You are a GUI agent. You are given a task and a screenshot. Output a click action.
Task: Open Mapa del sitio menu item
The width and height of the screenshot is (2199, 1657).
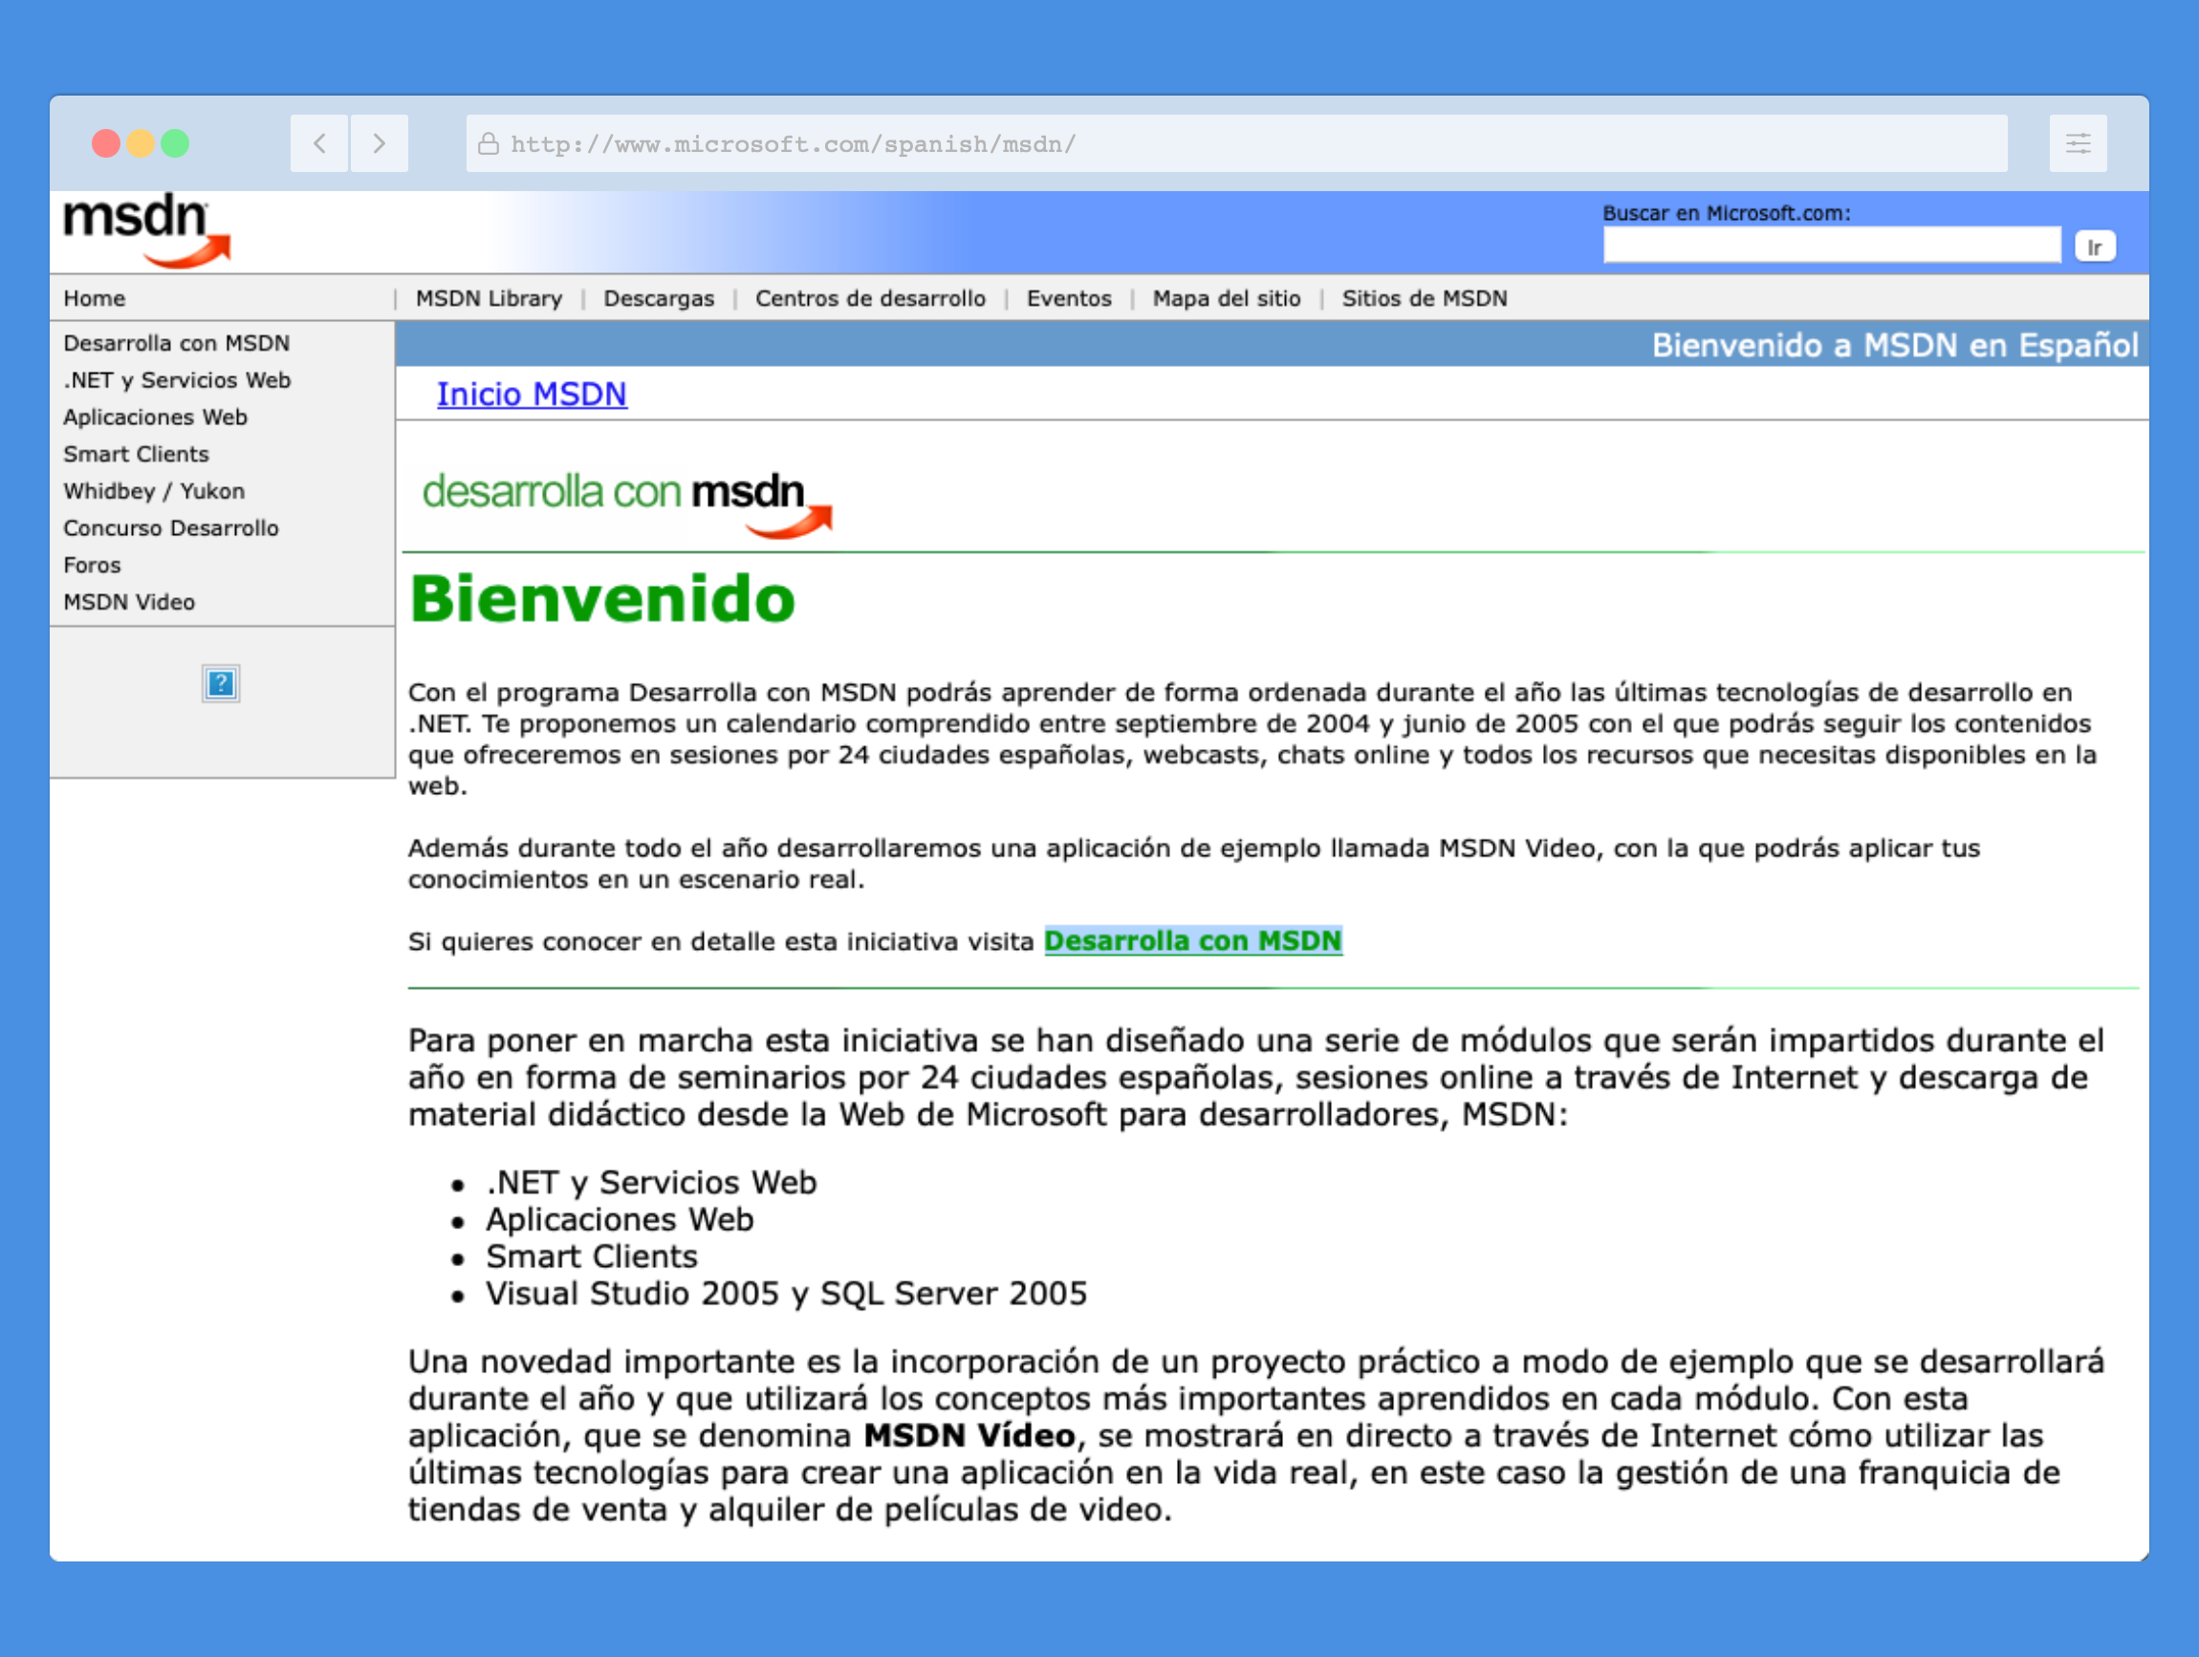point(1227,298)
